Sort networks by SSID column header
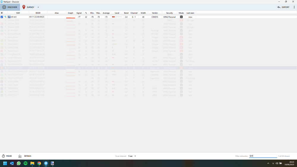 coord(18,13)
